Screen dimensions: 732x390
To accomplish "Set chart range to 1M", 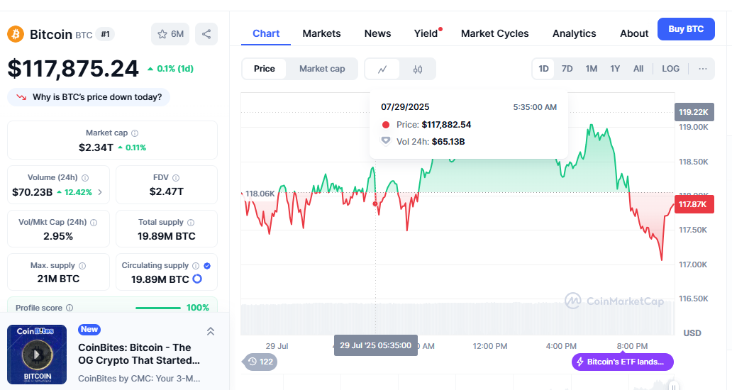I will [x=592, y=69].
